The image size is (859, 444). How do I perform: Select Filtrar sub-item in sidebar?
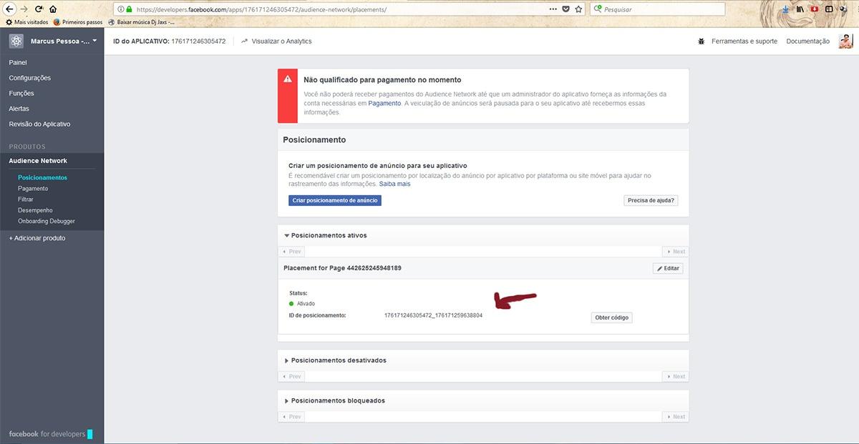pos(26,199)
